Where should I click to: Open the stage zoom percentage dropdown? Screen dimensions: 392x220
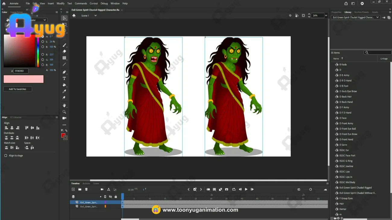tap(326, 15)
